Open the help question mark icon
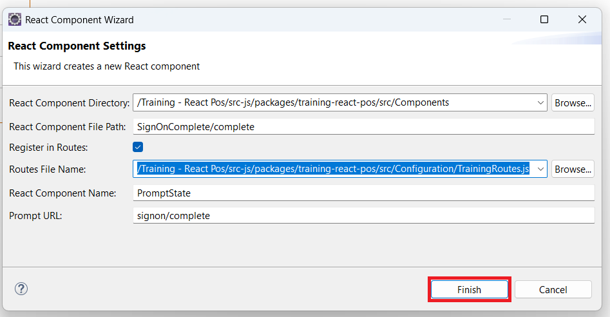This screenshot has width=610, height=317. coord(21,289)
